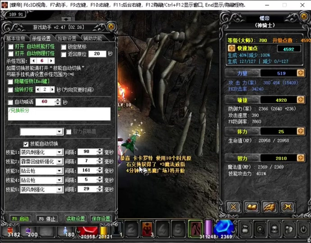Click the 快速加点 value field showing 4592
The height and width of the screenshot is (243, 311).
point(289,49)
